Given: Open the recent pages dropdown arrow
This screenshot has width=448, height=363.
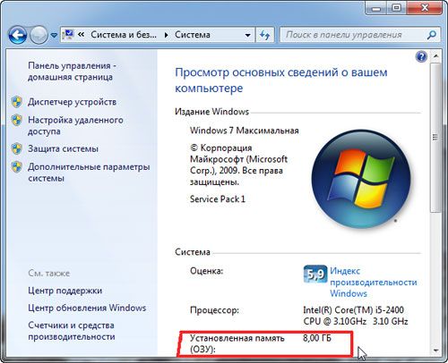Looking at the screenshot, I should tap(54, 36).
